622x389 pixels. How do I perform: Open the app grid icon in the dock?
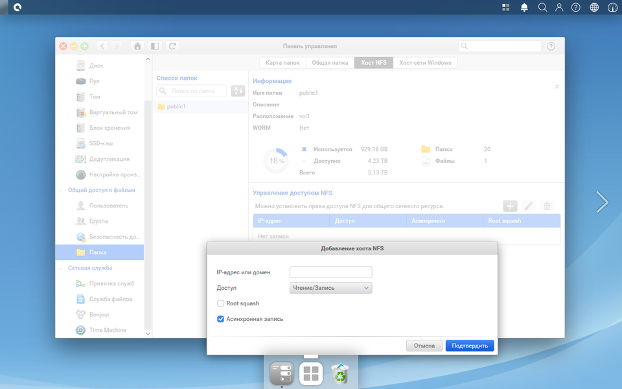pos(310,373)
